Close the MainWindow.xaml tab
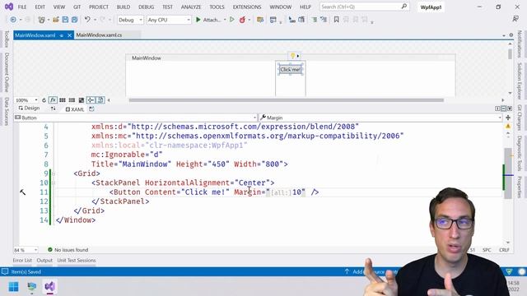This screenshot has height=296, width=527. pos(69,35)
